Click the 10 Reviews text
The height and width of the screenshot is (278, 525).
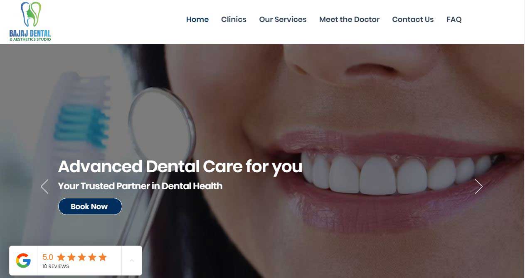click(56, 266)
